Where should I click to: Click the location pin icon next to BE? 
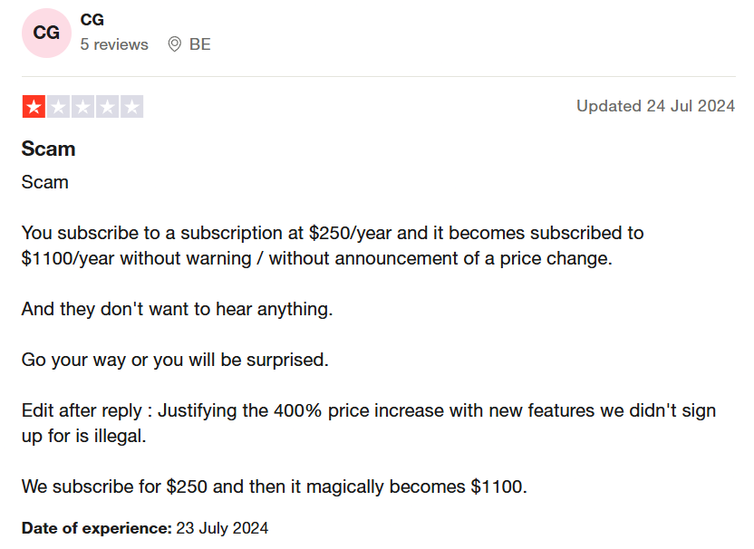[x=175, y=43]
